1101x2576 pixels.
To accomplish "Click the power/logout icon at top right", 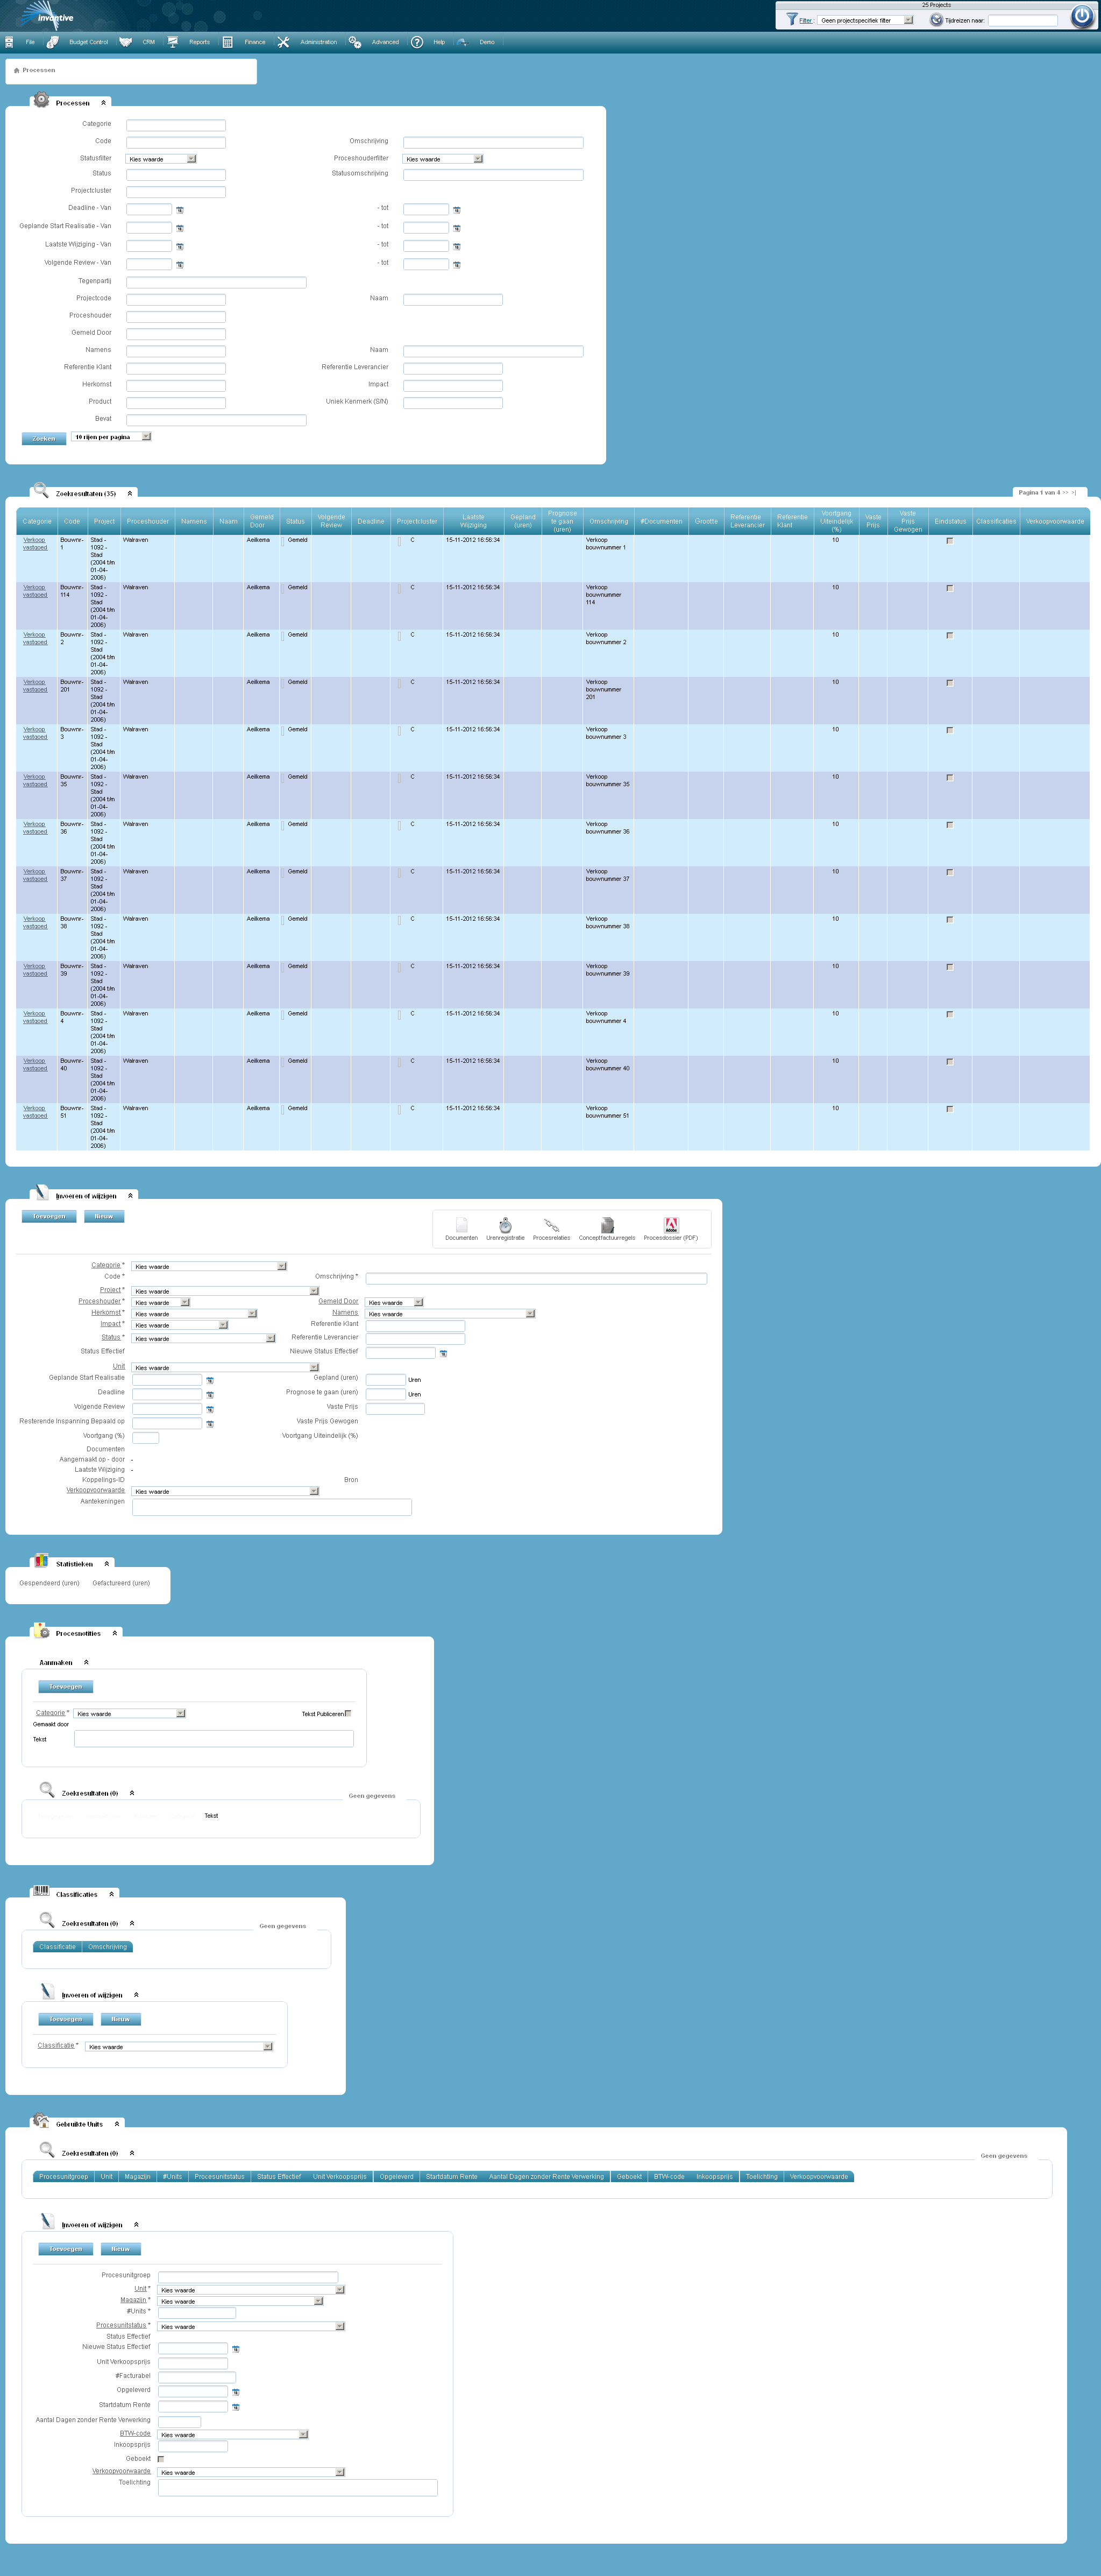I will [1081, 16].
